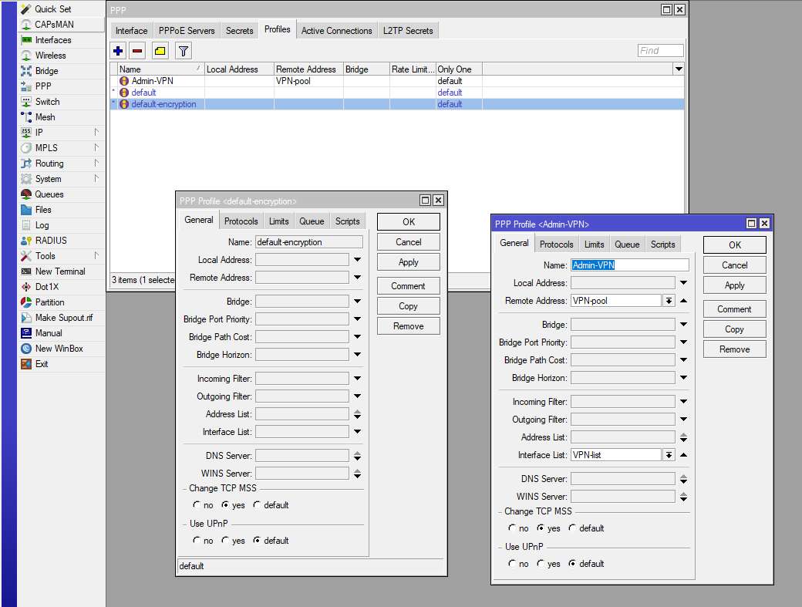Click Comment in Admin-VPN profile dialog
802x607 pixels.
tap(734, 309)
